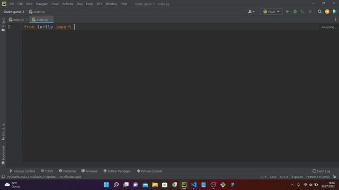
Task: Click the line number 1 gutter
Action: coord(9,27)
